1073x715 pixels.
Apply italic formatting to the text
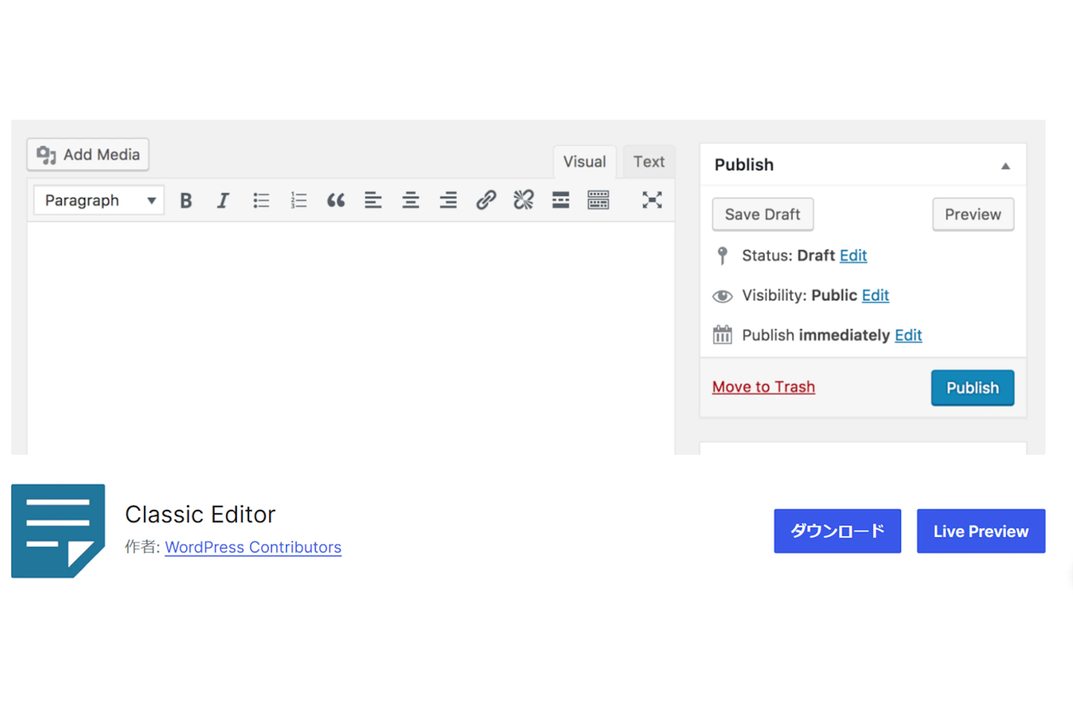223,201
